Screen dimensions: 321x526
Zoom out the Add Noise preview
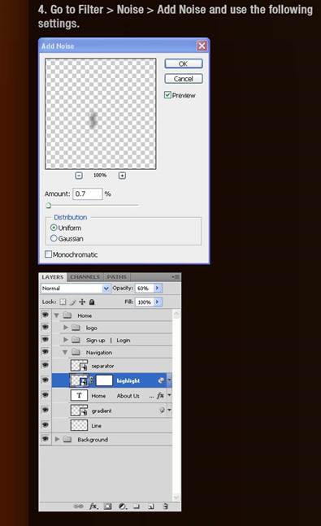[79, 176]
